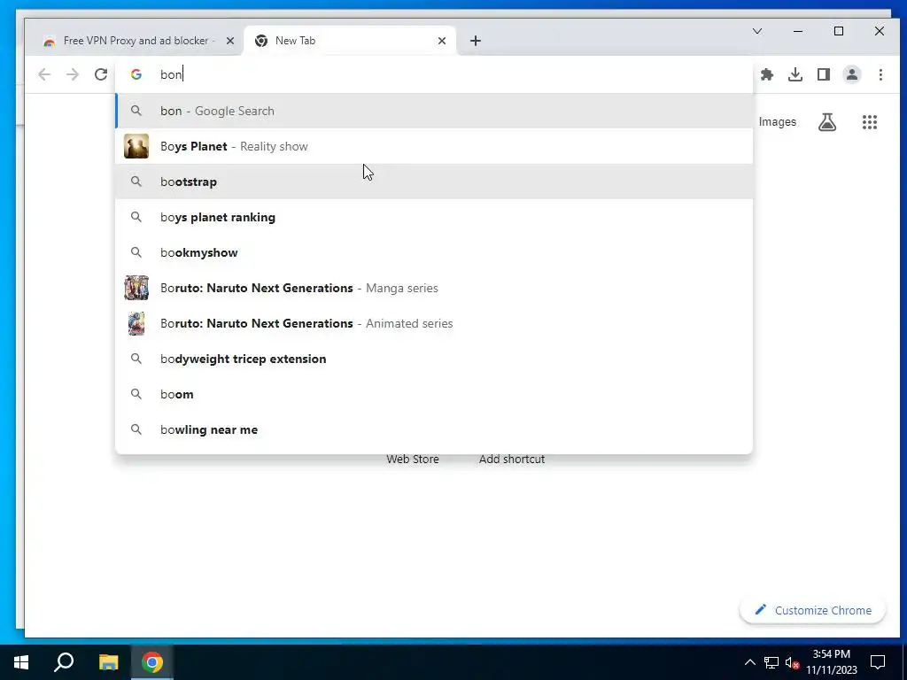Screen dimensions: 907x680
Task: Open the Extensions puzzle icon
Action: [x=767, y=74]
